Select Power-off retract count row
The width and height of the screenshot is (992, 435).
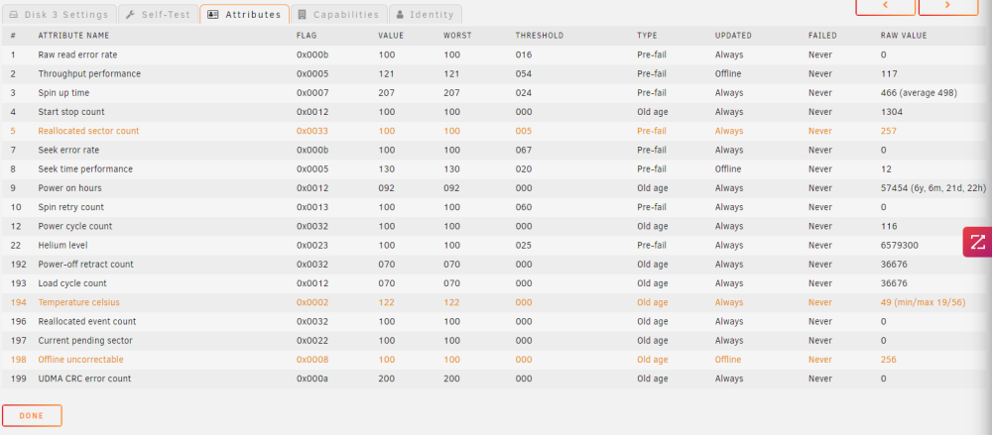tap(496, 265)
